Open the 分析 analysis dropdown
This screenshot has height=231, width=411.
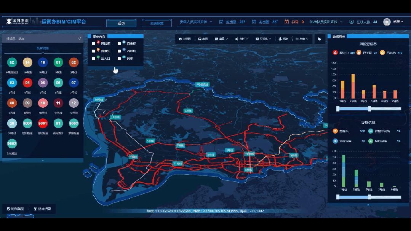coord(241,39)
